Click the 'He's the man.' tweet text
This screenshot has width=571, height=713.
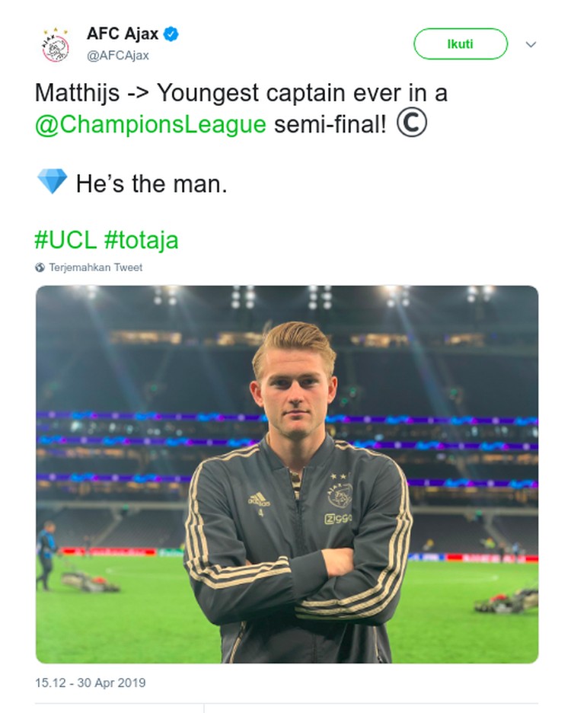(152, 184)
